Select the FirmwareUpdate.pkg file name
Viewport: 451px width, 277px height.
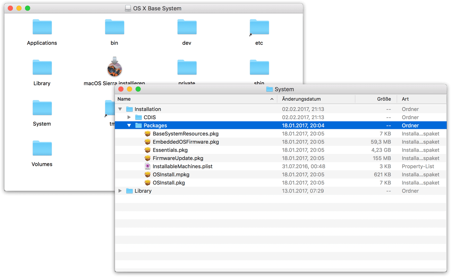pos(178,158)
